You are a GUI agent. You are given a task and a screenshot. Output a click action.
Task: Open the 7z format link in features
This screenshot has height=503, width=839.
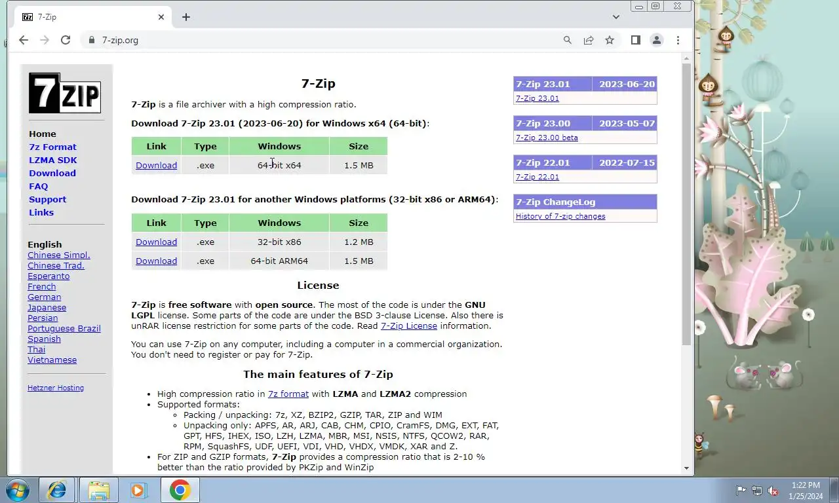[x=288, y=394]
